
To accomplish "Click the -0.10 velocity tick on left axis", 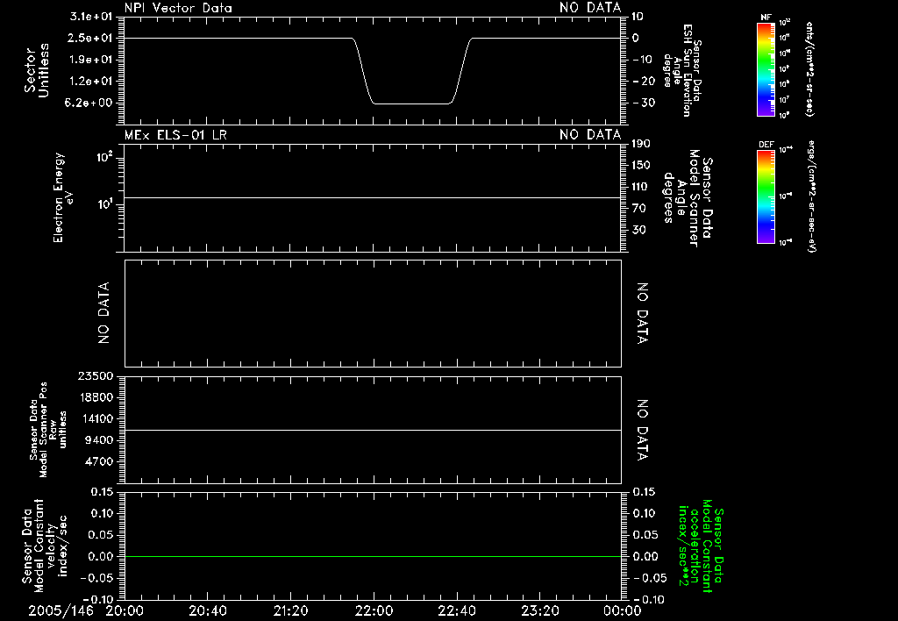I will click(96, 599).
